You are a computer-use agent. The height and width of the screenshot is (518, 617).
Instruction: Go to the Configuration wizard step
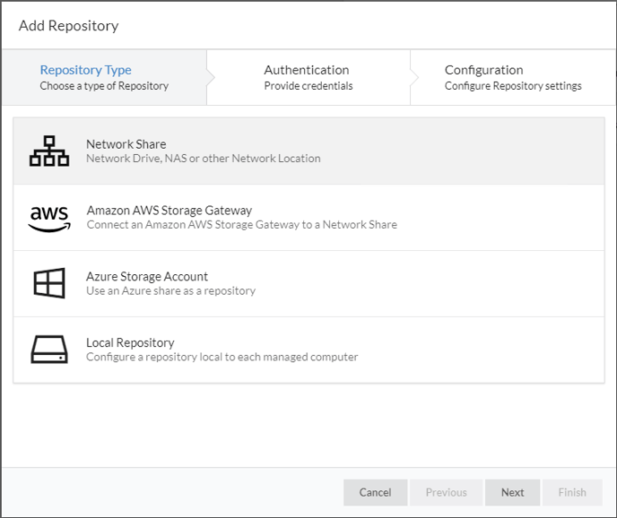(513, 77)
